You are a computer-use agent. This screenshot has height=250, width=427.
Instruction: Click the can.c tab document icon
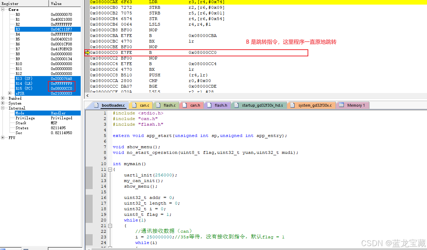(x=134, y=105)
